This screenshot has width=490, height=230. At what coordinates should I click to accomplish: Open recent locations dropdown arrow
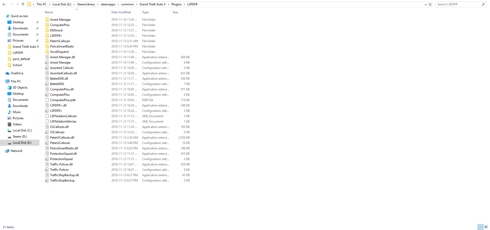pos(18,4)
